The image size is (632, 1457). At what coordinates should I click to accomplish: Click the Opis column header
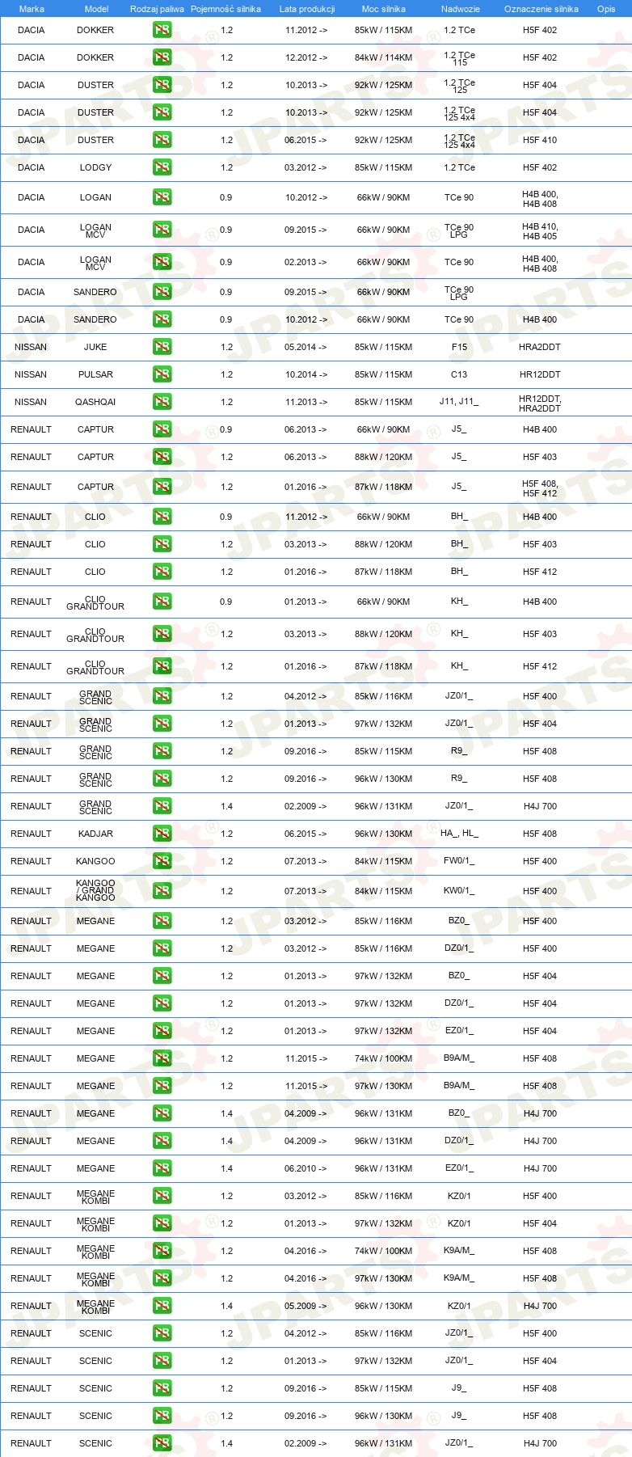606,9
